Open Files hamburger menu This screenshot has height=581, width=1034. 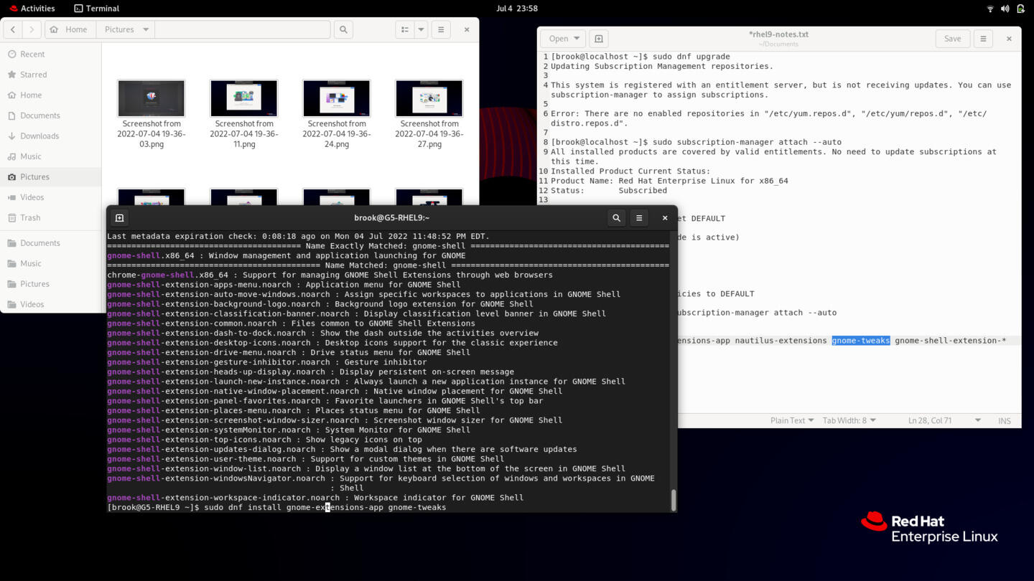[441, 29]
